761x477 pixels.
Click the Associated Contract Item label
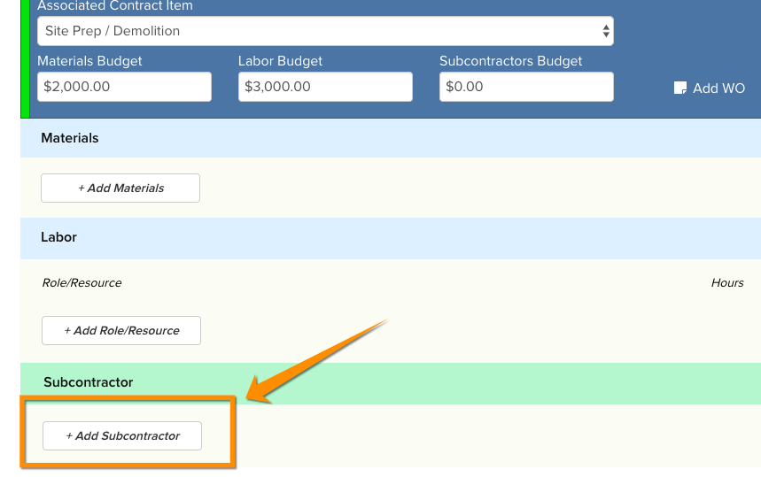(115, 6)
